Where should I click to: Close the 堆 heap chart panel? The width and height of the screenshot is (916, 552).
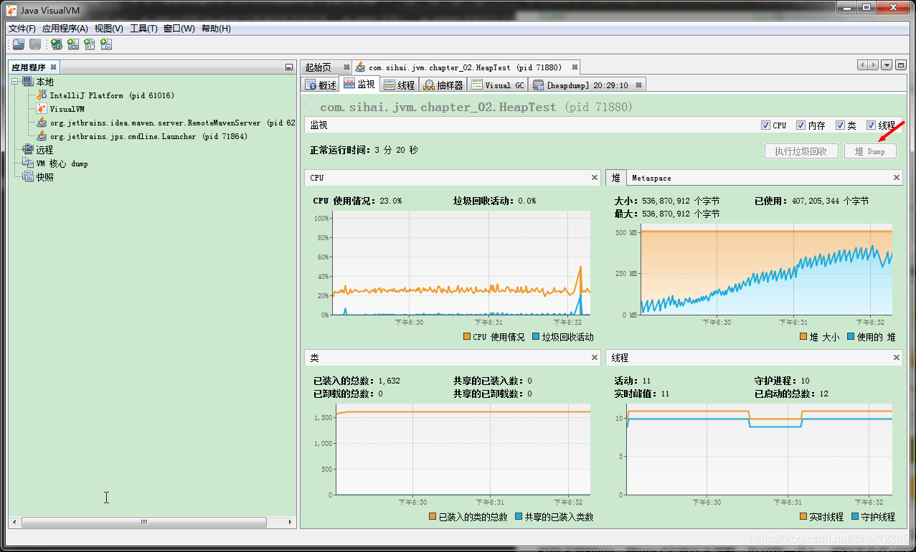(x=897, y=177)
